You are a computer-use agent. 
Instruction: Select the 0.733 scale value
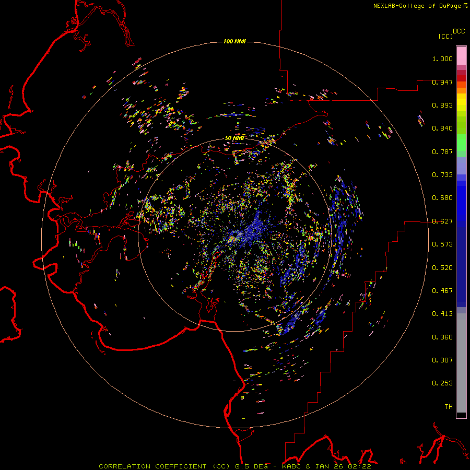coord(442,175)
